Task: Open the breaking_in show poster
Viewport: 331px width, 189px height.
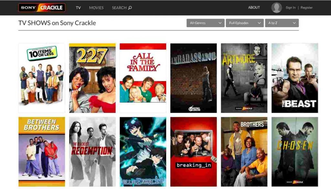Action: [194, 152]
